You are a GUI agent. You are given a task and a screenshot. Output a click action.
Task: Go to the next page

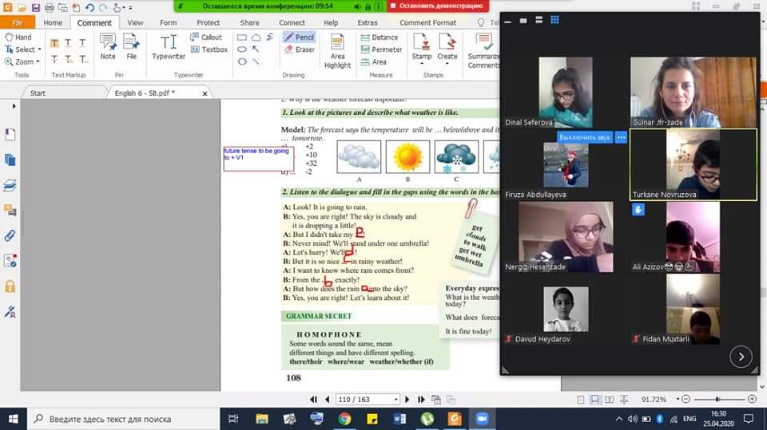(x=407, y=399)
